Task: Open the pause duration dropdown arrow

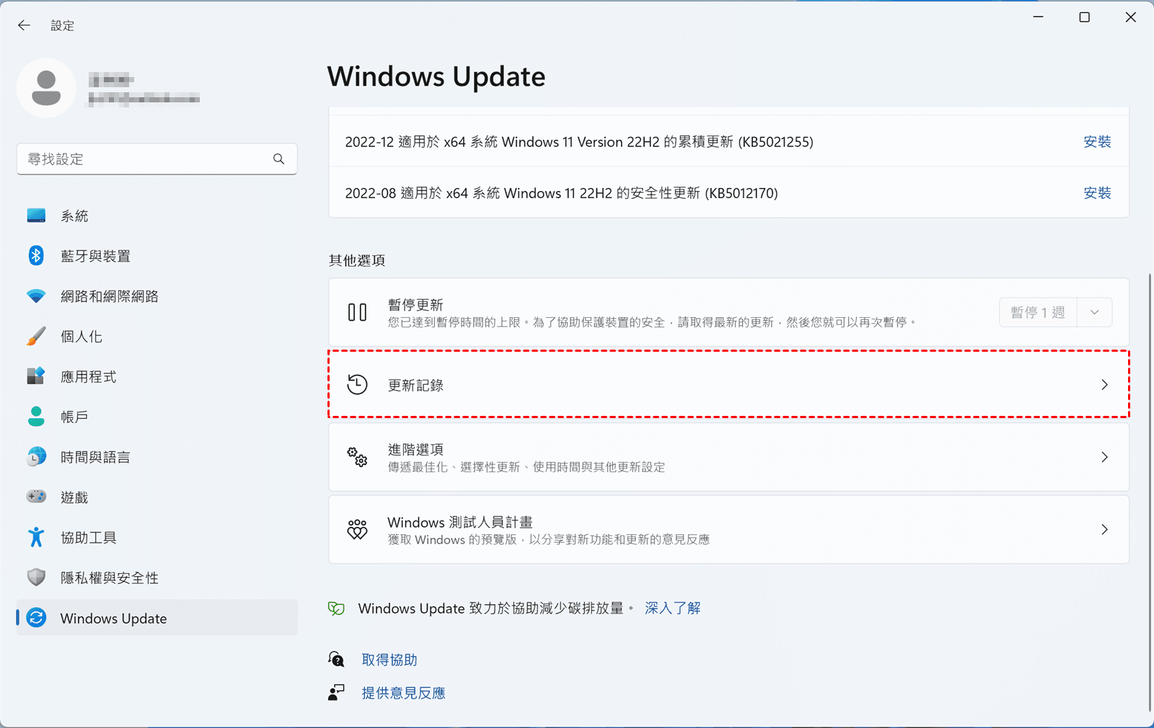Action: click(1094, 312)
